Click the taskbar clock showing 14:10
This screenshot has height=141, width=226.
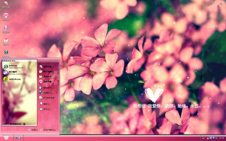point(222,138)
